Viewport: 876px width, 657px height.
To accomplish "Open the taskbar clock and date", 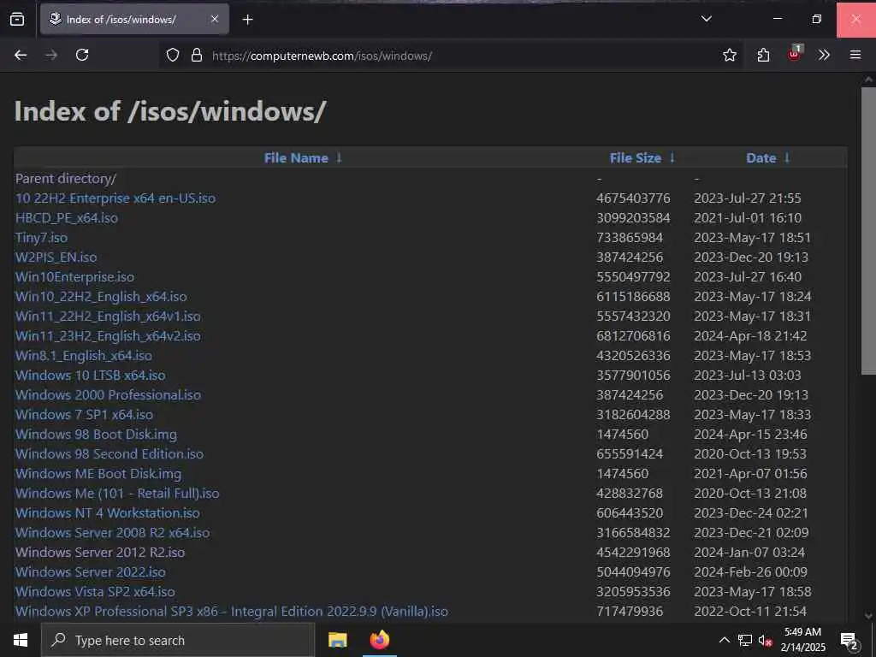I will [802, 640].
